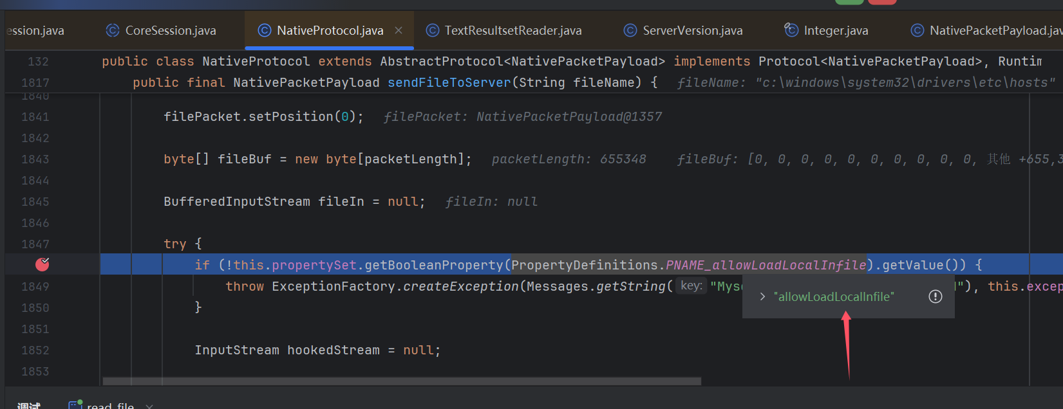The width and height of the screenshot is (1063, 409).
Task: Click "InputStream hookedStream = null;" declaration
Action: 318,350
